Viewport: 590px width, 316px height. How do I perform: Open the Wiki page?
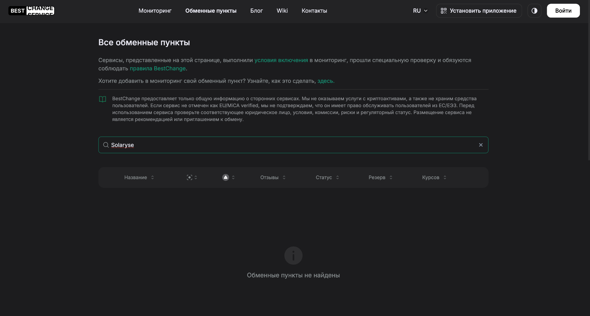click(x=282, y=11)
